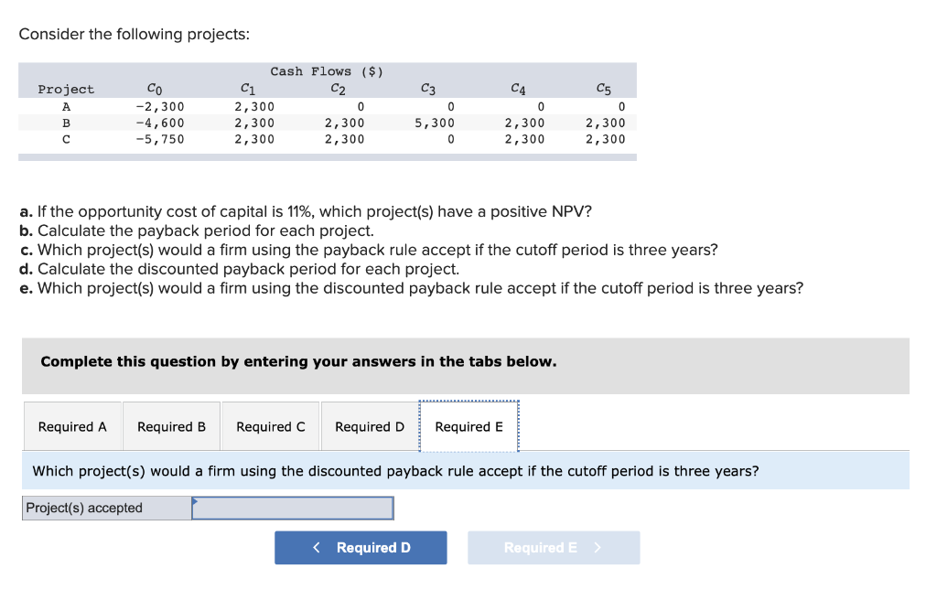The width and height of the screenshot is (937, 611).
Task: Switch to the Required B tab
Action: 171,426
